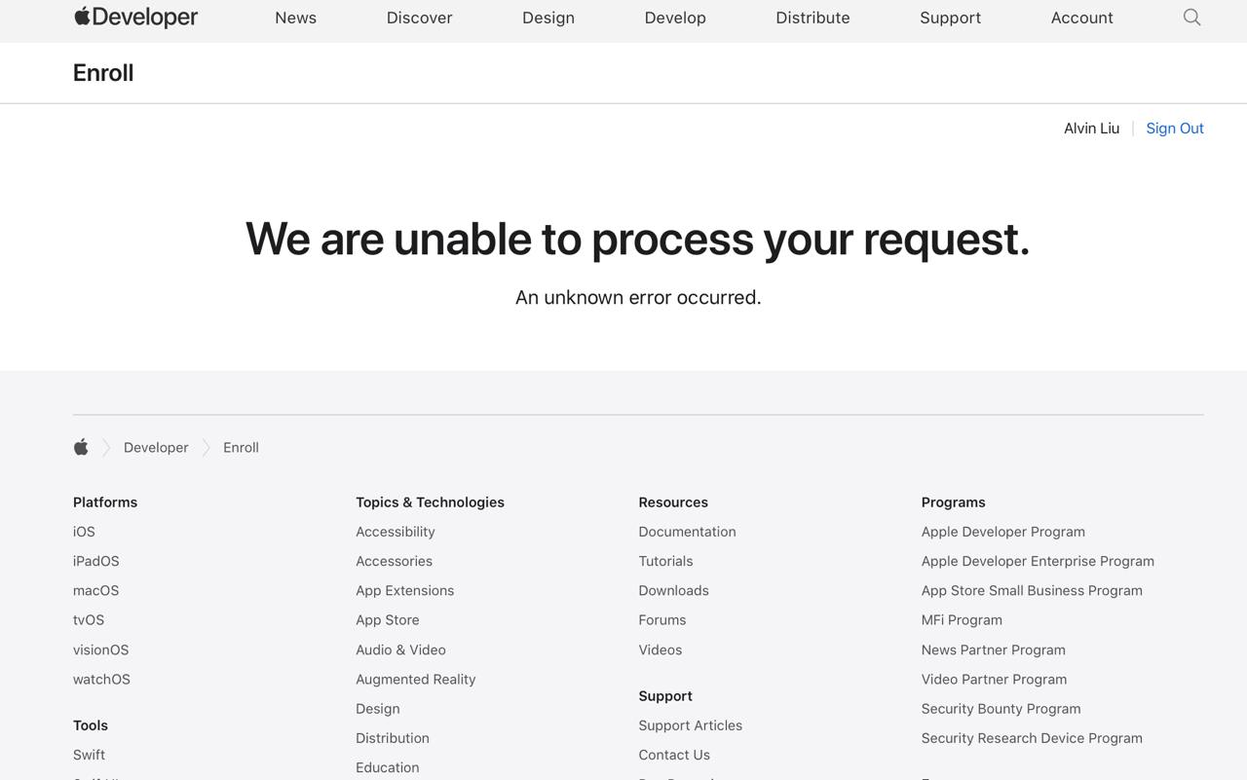
Task: Open the Contact Us link
Action: (674, 755)
